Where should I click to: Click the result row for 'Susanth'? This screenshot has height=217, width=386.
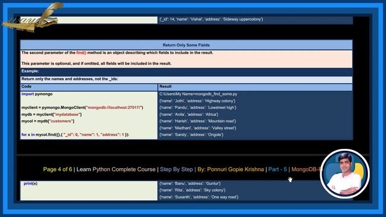[x=199, y=197]
